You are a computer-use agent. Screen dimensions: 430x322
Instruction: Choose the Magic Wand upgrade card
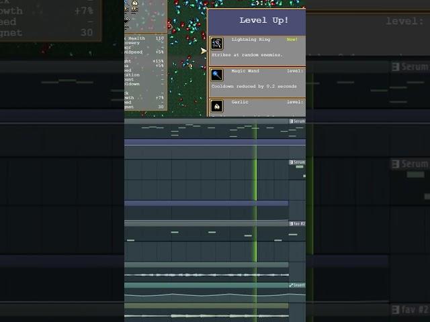257,83
